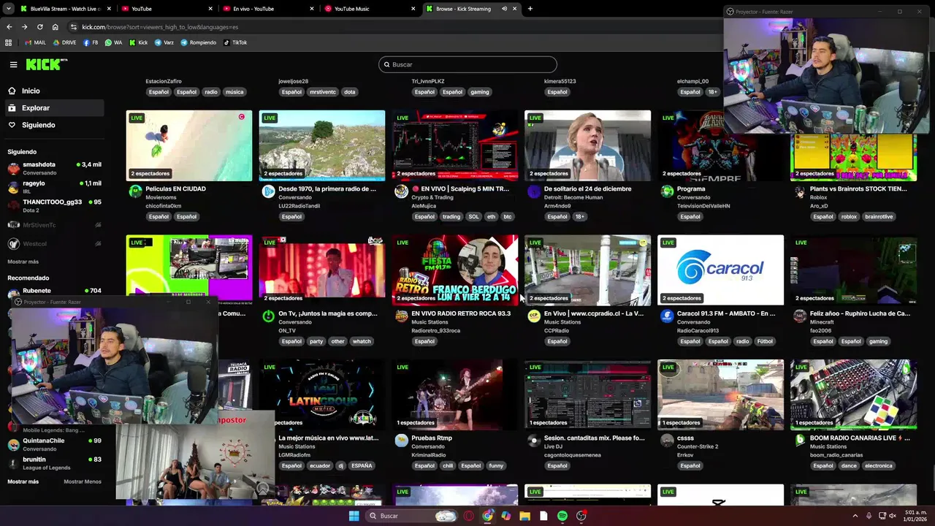The height and width of the screenshot is (526, 935).
Task: Select the brainrotlive tag
Action: [x=878, y=216]
